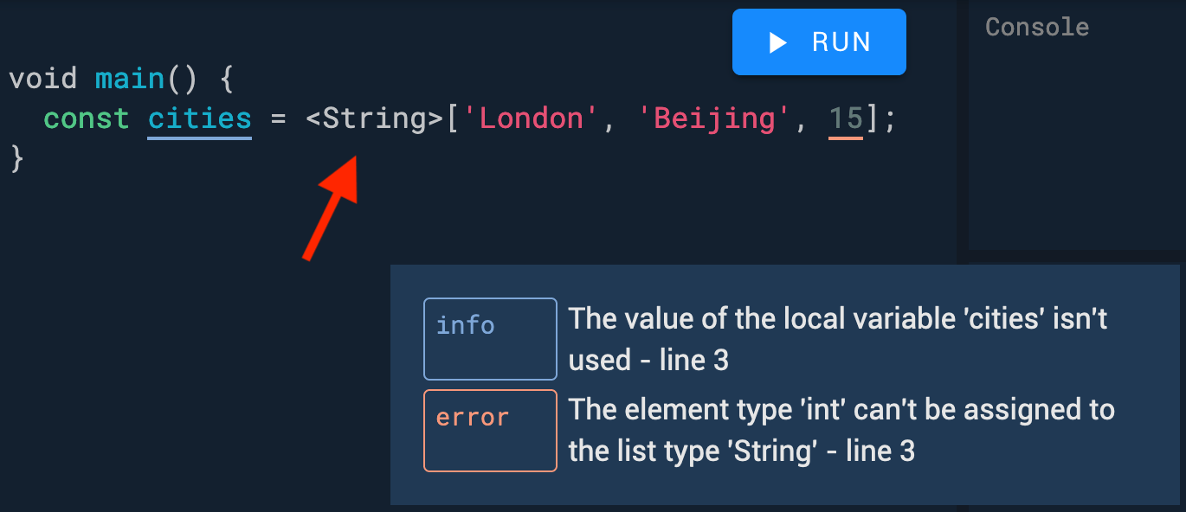The image size is (1186, 512).
Task: Click the main function name
Action: point(130,80)
